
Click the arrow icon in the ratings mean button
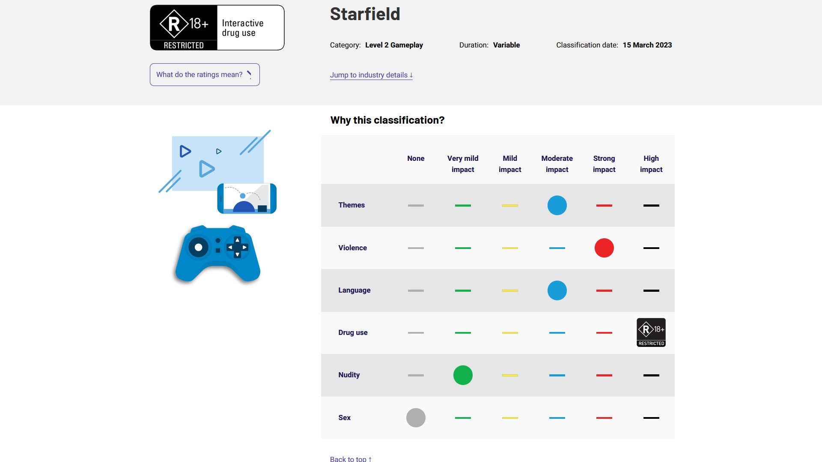pos(249,74)
